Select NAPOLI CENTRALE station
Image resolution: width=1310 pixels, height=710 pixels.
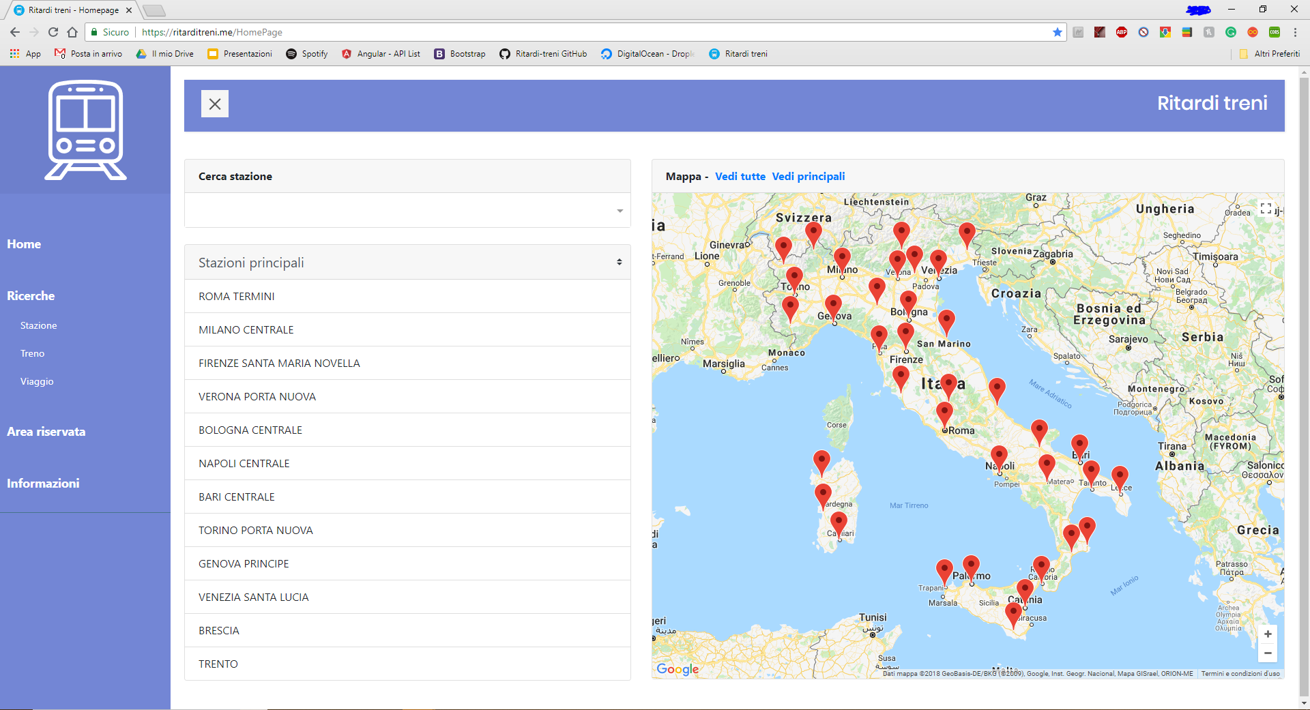click(407, 464)
